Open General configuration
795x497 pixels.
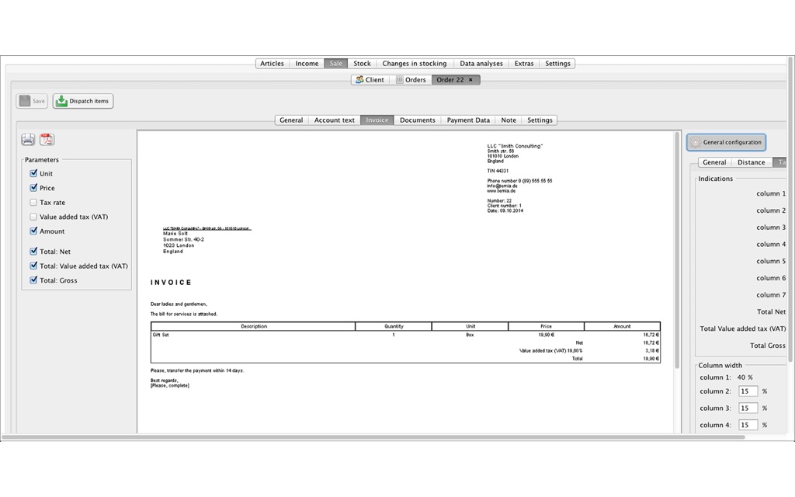pos(726,143)
